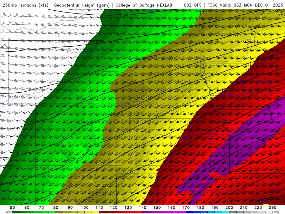Screen dimensions: 285x214
Task: Click the 120 value on the color scale
Action: tap(114, 208)
